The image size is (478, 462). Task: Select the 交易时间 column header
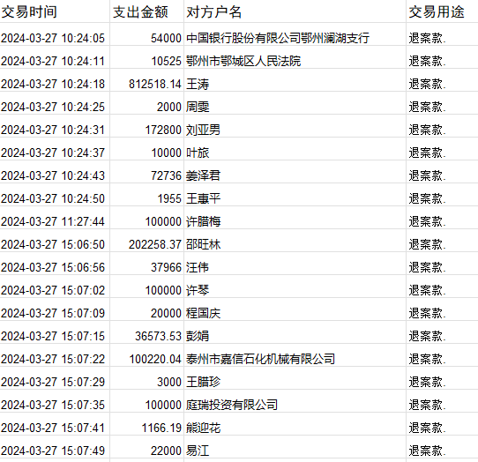[x=55, y=11]
